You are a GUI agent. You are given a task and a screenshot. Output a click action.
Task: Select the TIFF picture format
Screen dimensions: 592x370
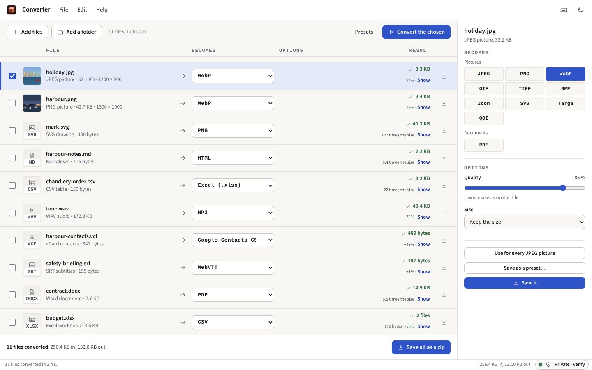coord(525,89)
